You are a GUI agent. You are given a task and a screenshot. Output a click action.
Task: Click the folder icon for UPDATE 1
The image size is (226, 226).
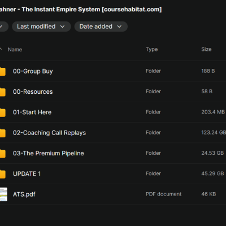pos(3,174)
